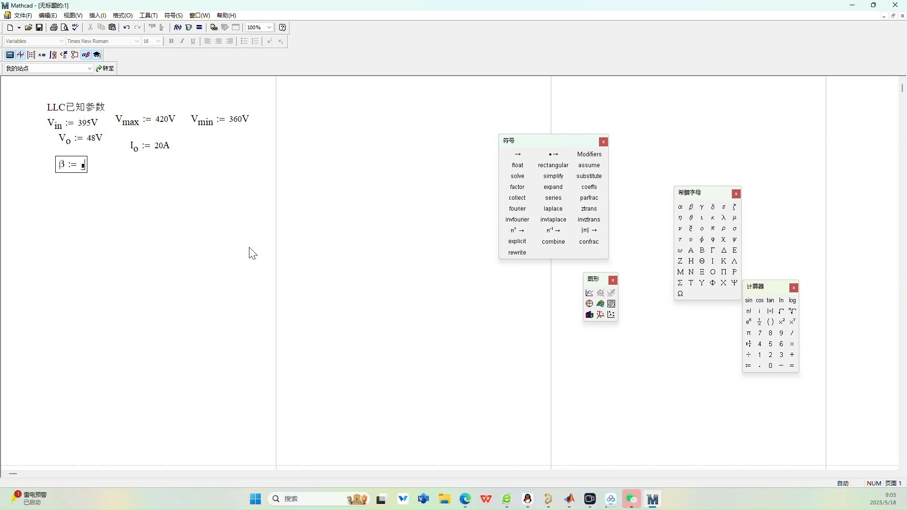
Task: Click the 转至 button next to 我的站点
Action: coord(105,68)
